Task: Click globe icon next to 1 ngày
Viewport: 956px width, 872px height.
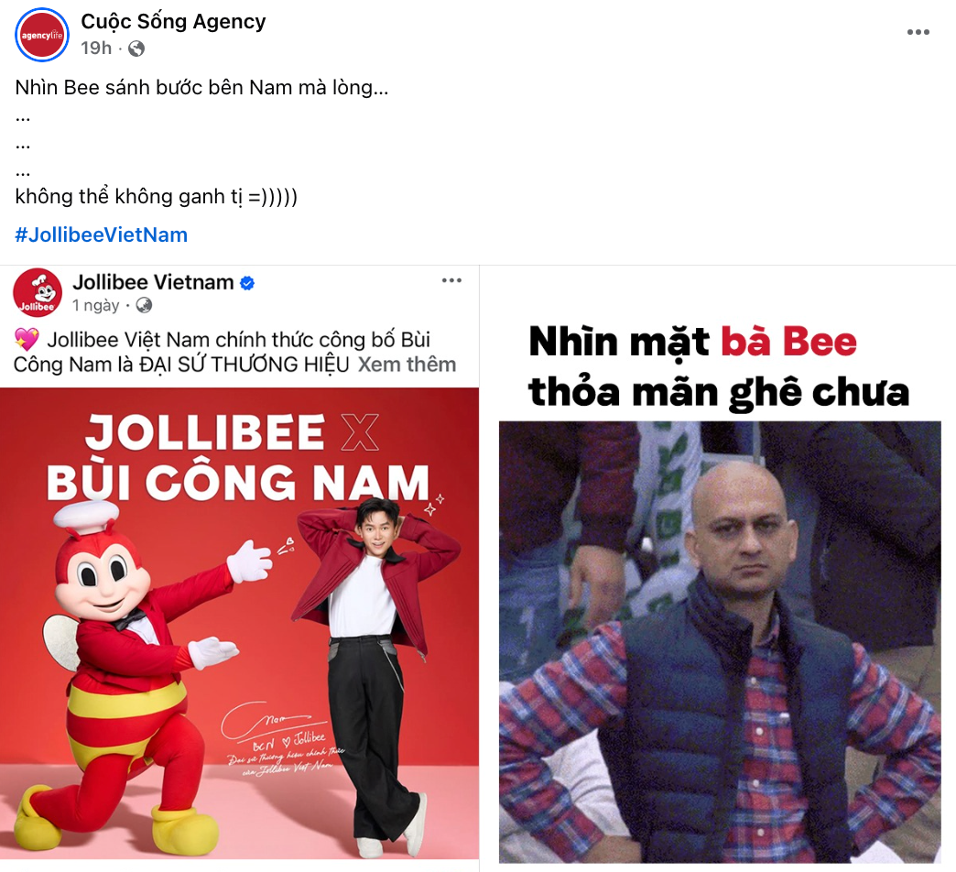Action: coord(144,305)
